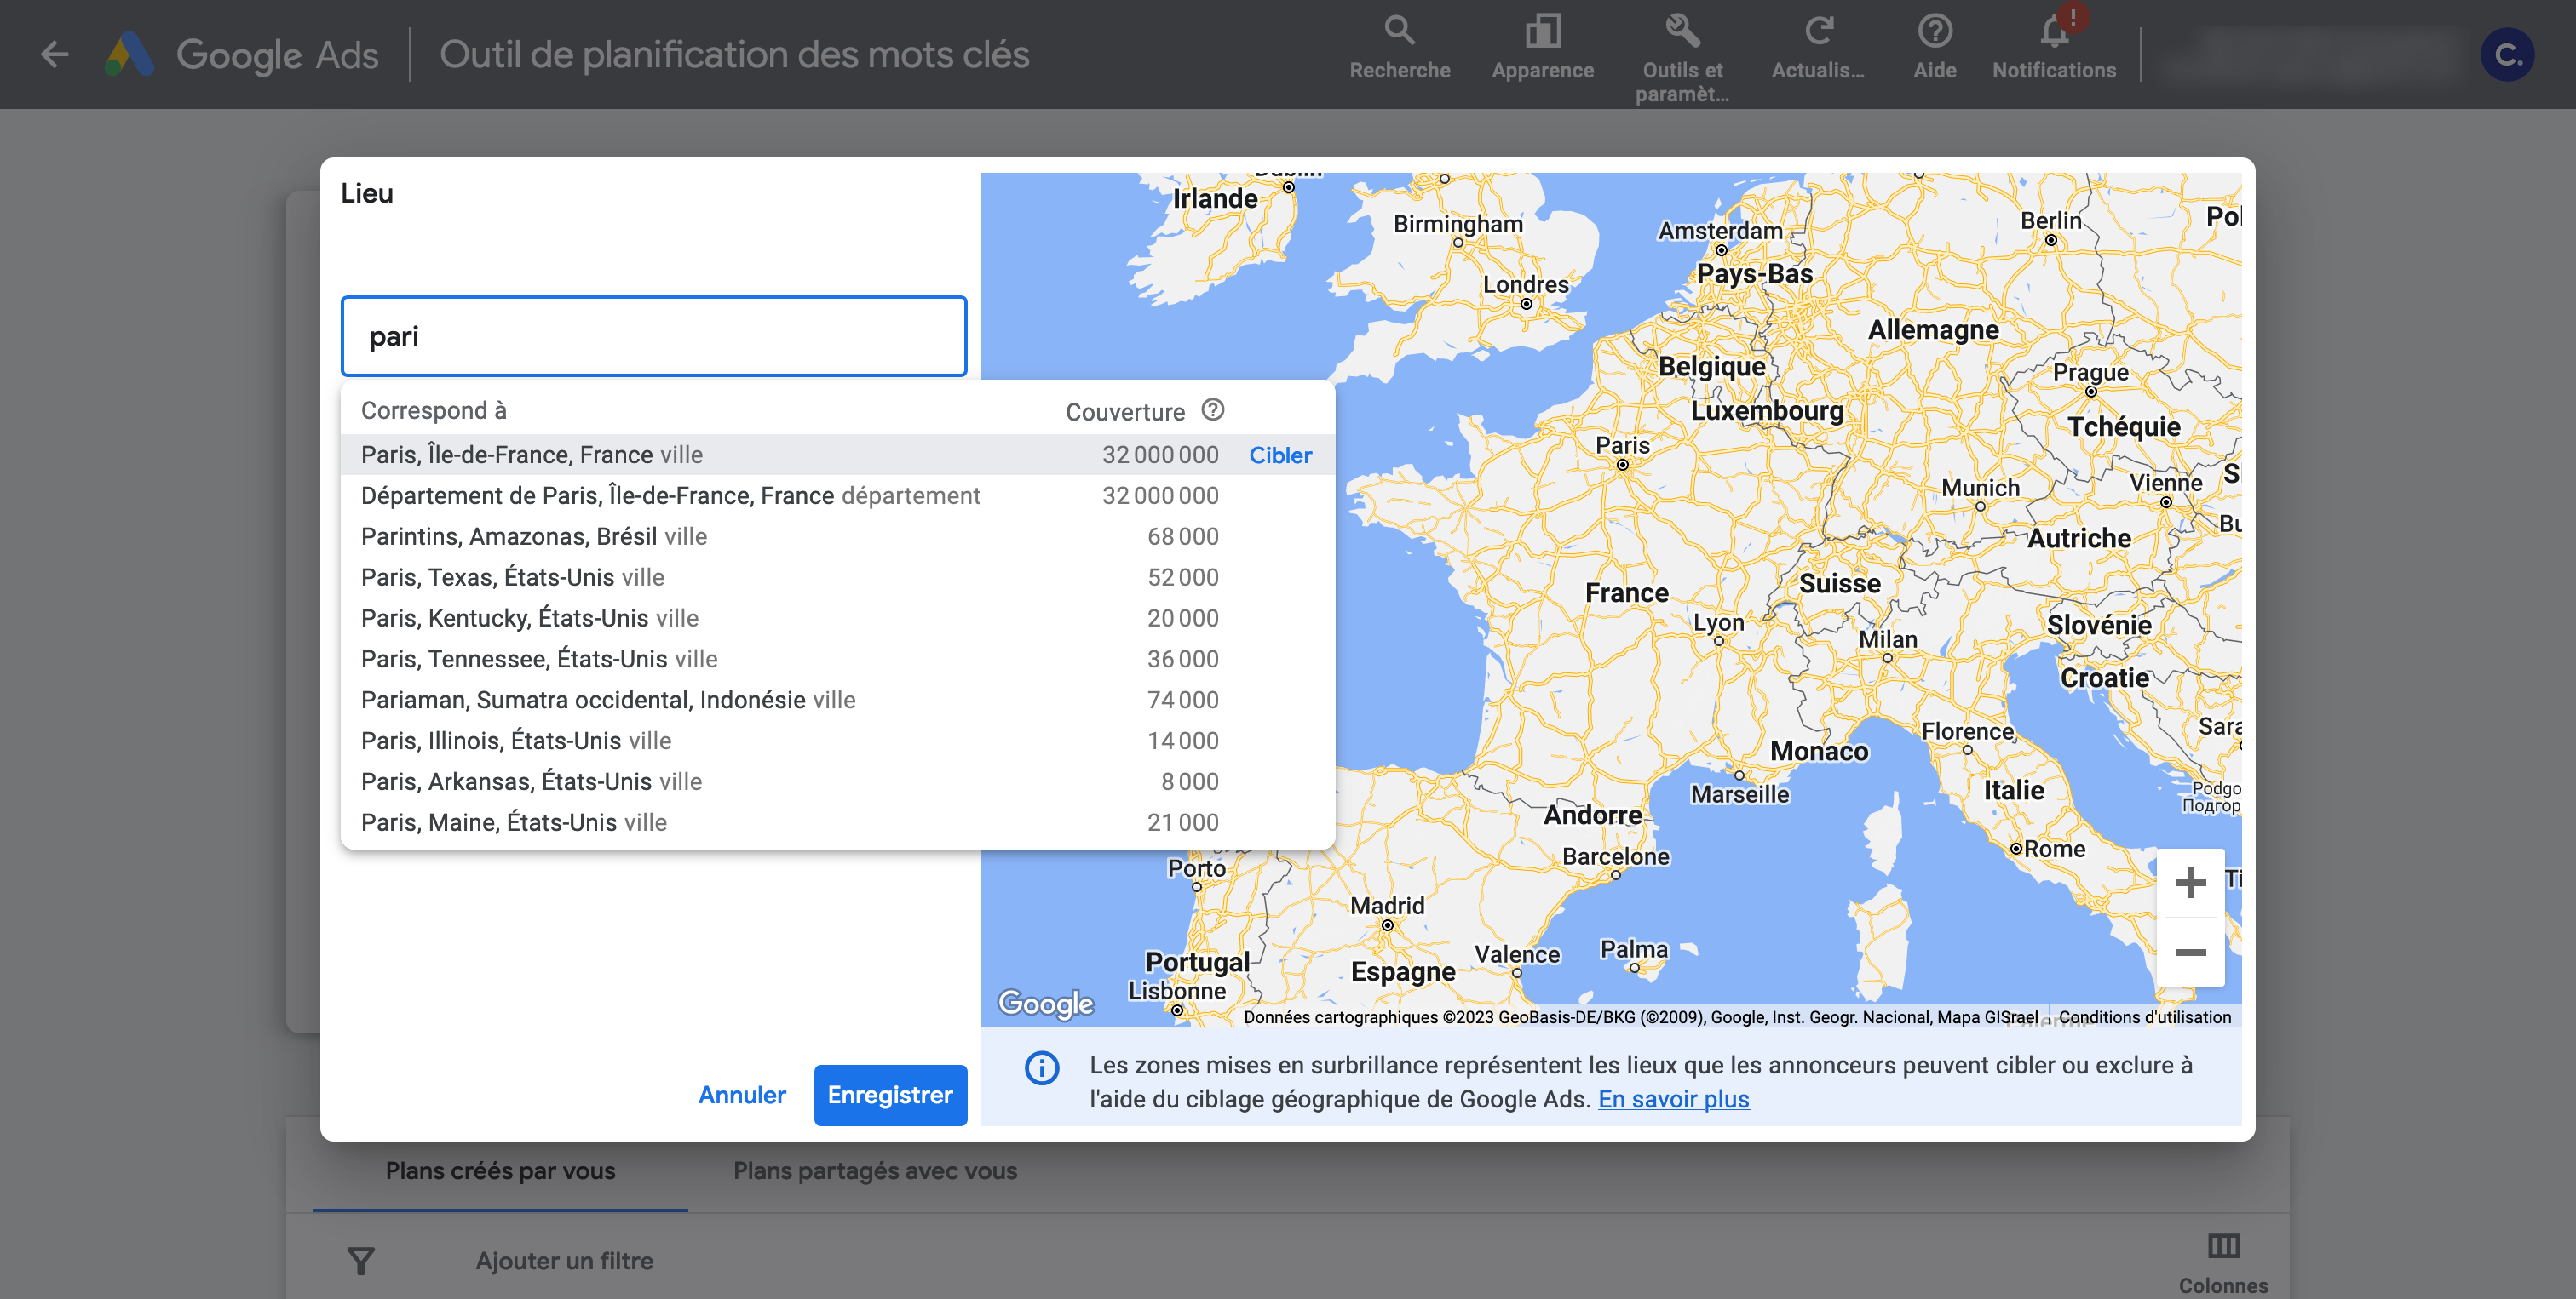This screenshot has width=2576, height=1299.
Task: Select Parintins, Amazonas, Brésil suggestion
Action: point(838,536)
